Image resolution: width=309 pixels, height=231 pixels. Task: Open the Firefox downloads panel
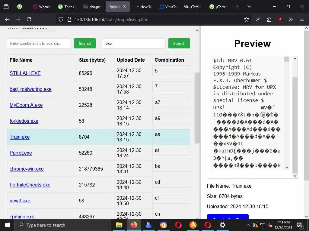click(x=258, y=19)
